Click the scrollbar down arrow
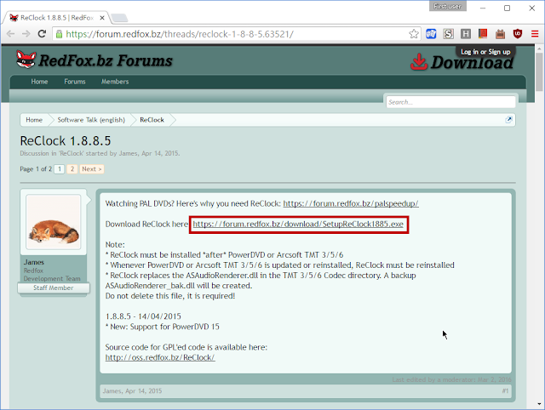The height and width of the screenshot is (410, 545). pos(539,404)
